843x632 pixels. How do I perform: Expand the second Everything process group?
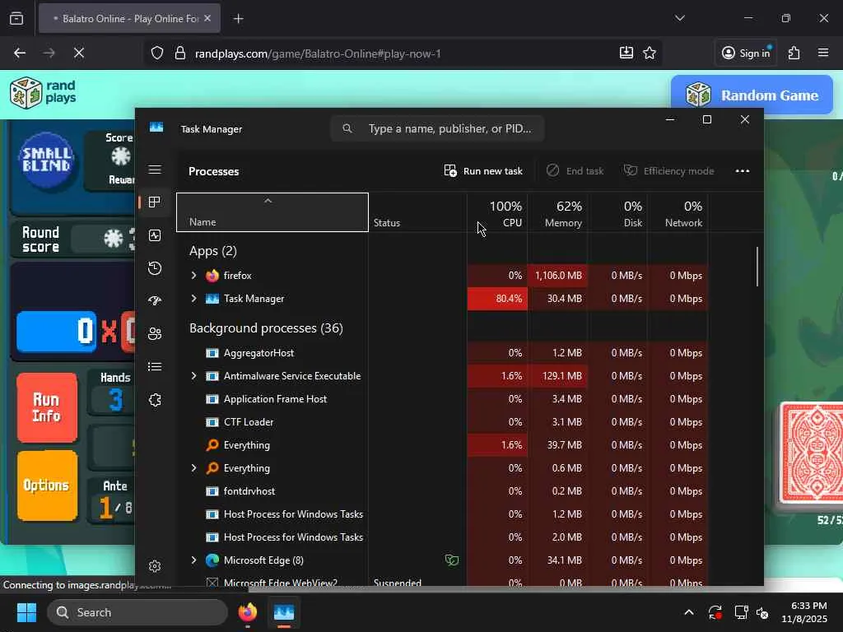point(193,468)
